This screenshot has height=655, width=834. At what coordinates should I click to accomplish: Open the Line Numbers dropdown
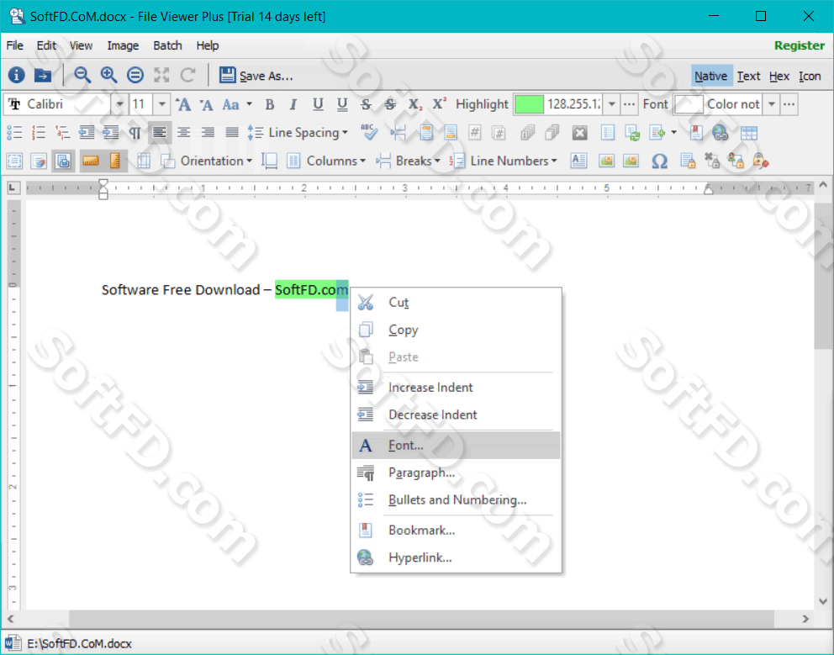click(503, 161)
